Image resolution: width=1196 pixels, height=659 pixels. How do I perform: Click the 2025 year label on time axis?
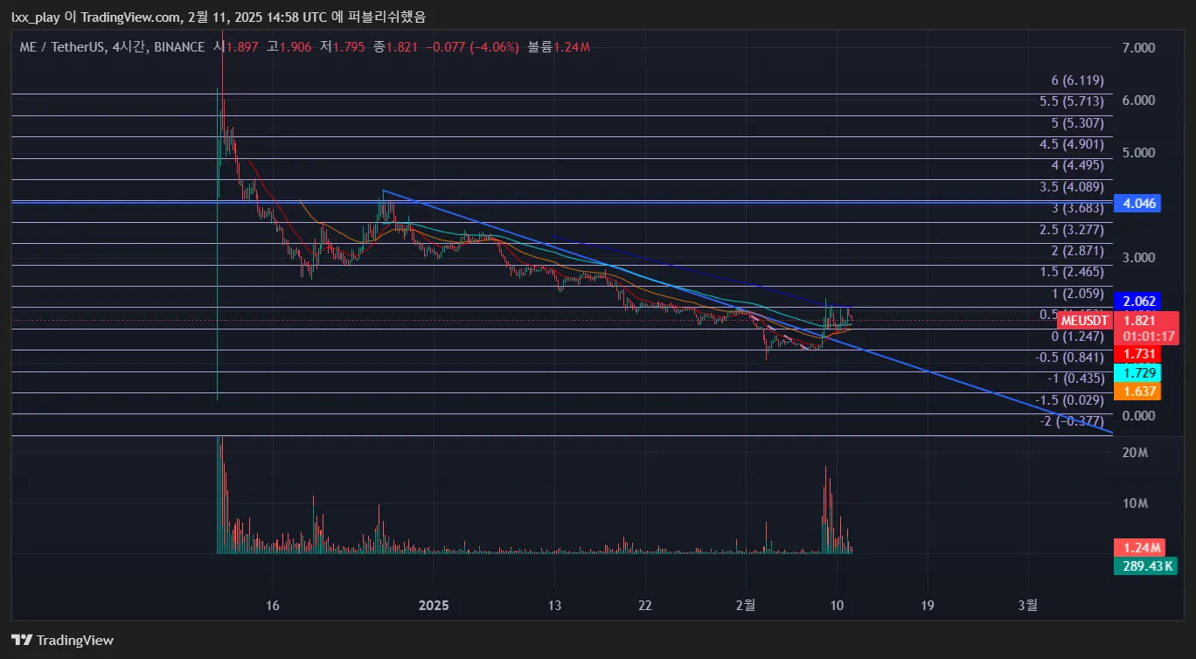coord(434,605)
